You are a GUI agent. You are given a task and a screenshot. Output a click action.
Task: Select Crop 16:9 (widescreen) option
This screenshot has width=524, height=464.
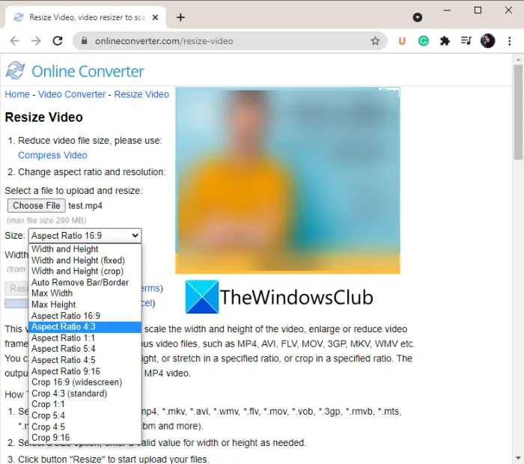(85, 382)
